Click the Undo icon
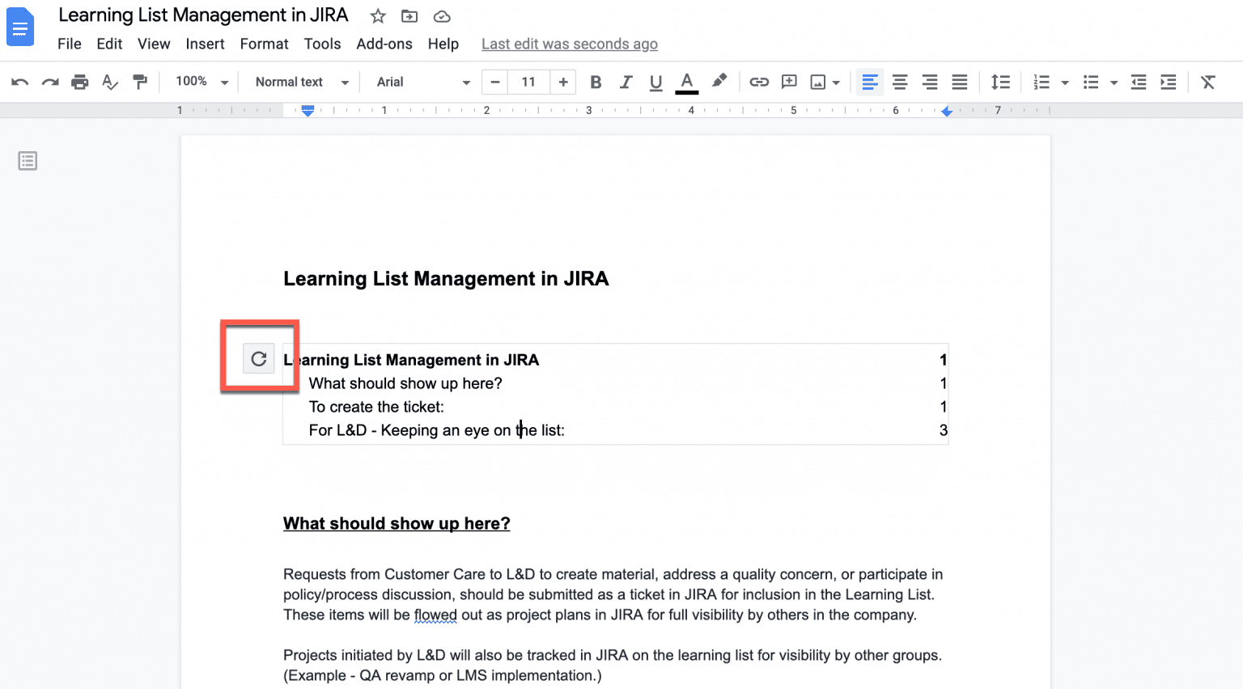The image size is (1243, 689). point(18,82)
